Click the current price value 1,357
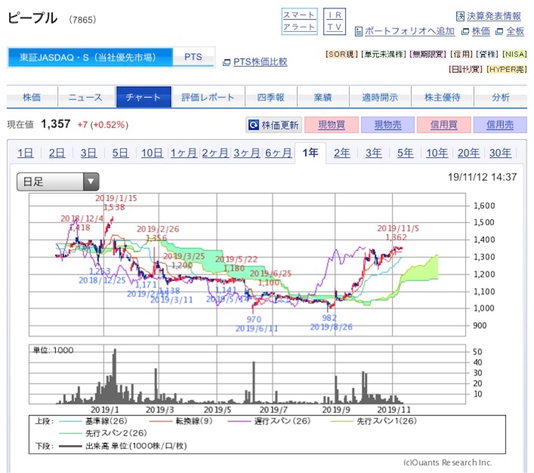 coord(55,124)
